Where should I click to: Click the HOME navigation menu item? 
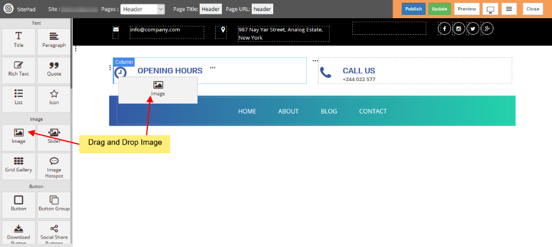click(247, 111)
